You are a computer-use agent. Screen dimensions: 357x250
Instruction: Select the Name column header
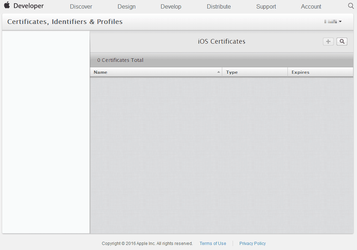pyautogui.click(x=101, y=72)
